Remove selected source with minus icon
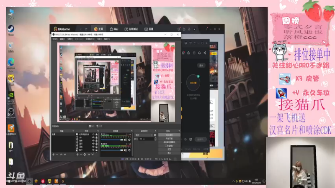 (x=81, y=154)
